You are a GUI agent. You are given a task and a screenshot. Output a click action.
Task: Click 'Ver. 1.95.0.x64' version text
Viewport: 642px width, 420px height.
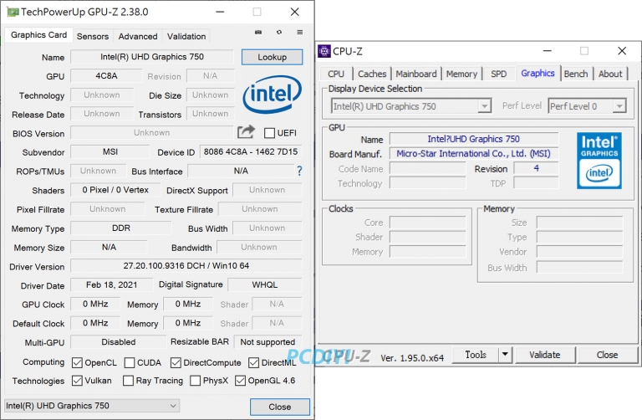(x=412, y=358)
